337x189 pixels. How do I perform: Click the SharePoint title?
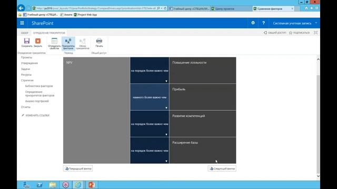click(42, 23)
